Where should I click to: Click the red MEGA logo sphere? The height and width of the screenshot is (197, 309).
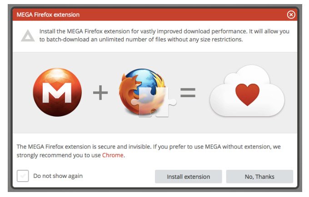click(57, 92)
